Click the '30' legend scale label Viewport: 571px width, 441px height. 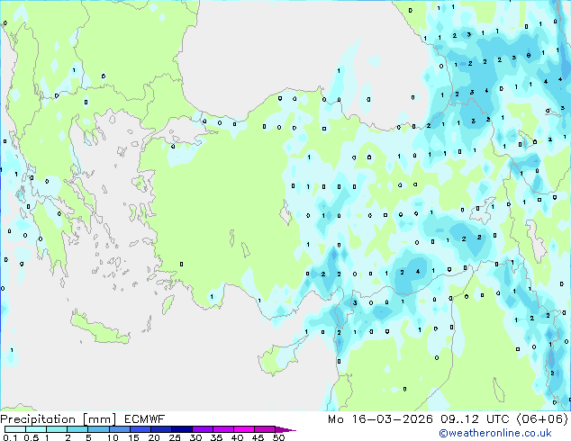(x=196, y=437)
